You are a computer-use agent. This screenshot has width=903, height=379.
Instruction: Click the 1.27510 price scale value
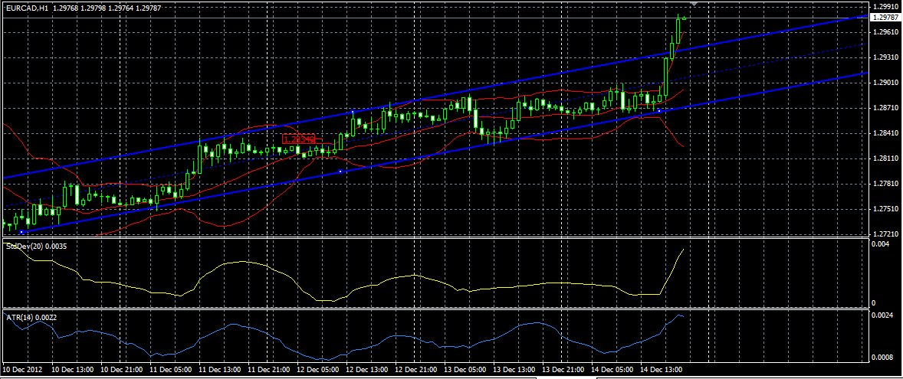[885, 209]
